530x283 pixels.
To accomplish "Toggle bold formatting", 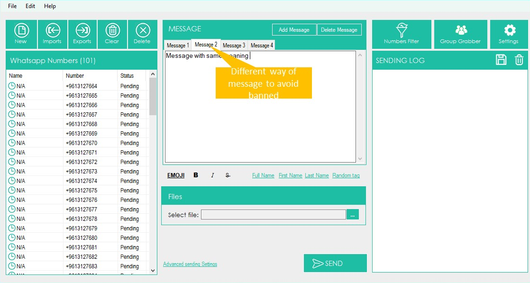I will (x=196, y=175).
